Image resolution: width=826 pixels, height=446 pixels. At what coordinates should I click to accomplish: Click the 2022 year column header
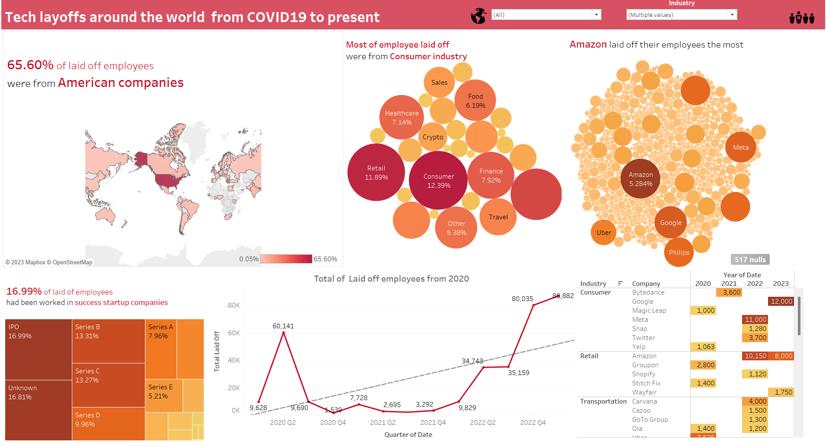point(755,283)
